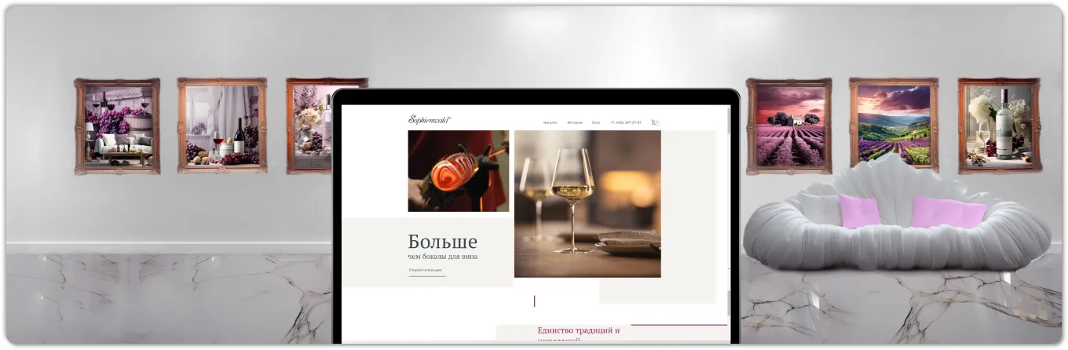Select the framed lavender field sunset painting
The height and width of the screenshot is (350, 1068).
coord(788,126)
